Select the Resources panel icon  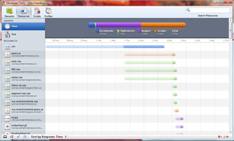pos(23,12)
